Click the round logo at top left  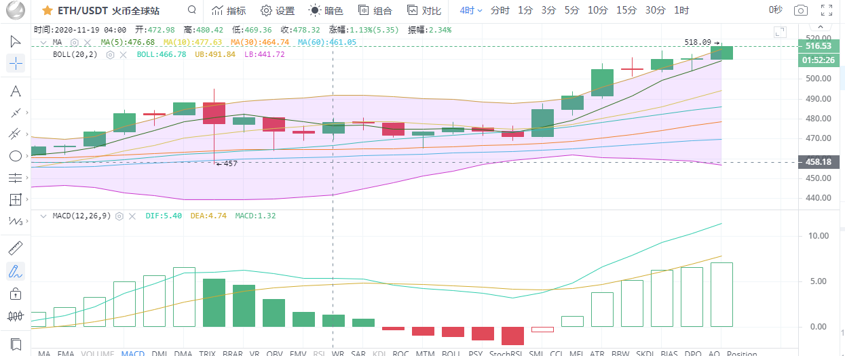[x=16, y=10]
